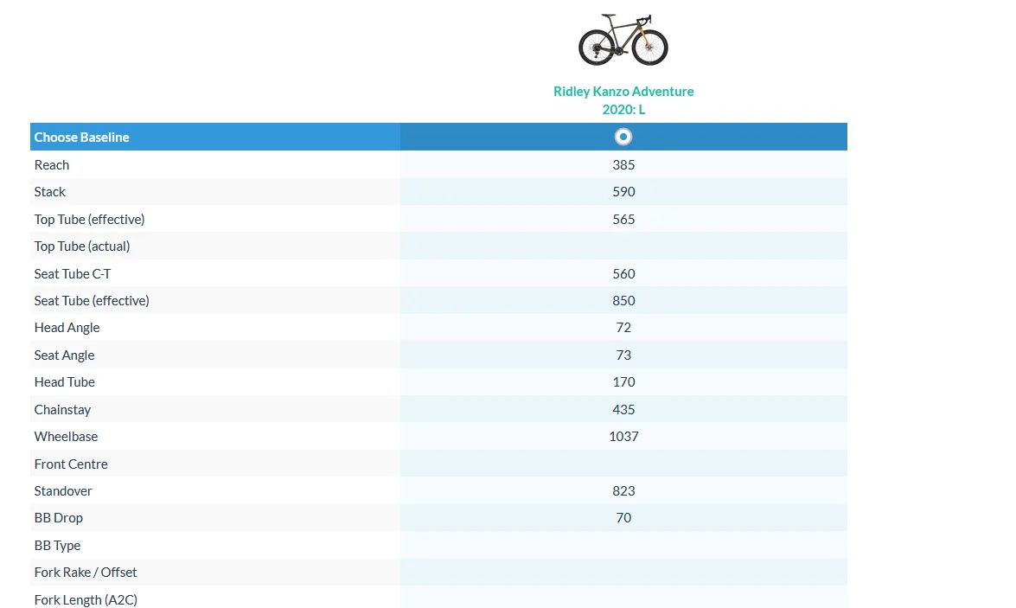Click the Front Centre label
This screenshot has height=608, width=1016.
coord(71,464)
